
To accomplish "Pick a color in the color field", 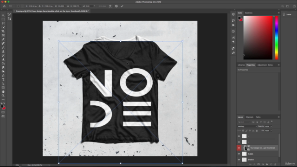I will (x=258, y=38).
